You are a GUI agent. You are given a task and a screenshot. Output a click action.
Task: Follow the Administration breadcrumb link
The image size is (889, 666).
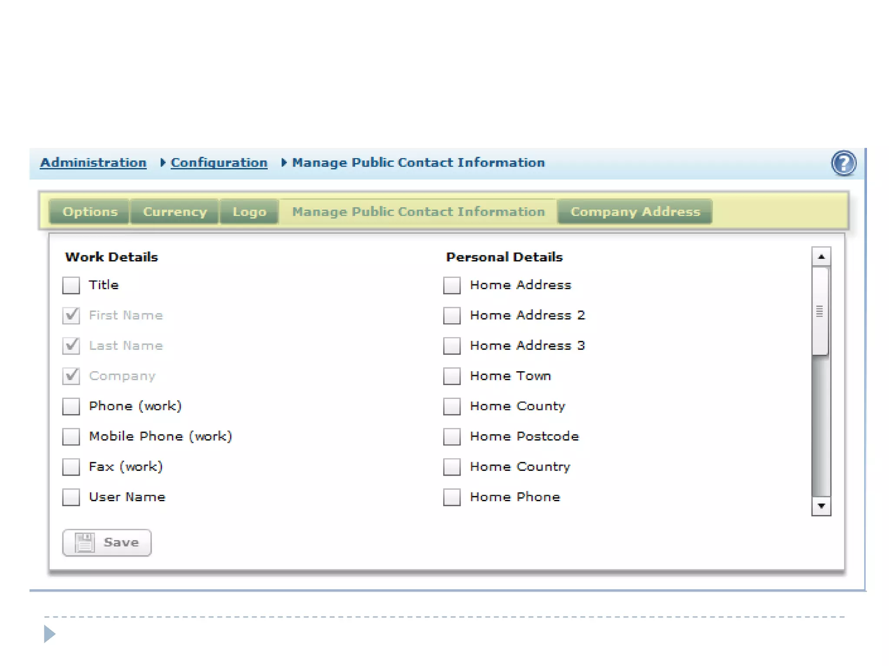93,163
